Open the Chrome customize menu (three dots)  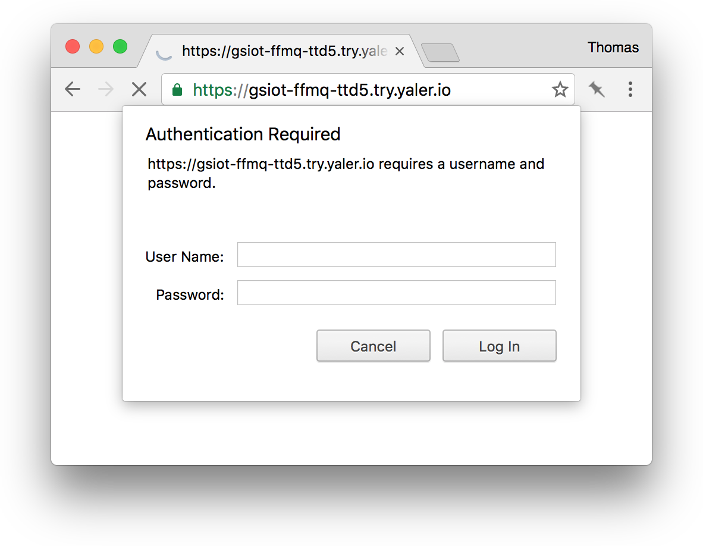click(x=630, y=89)
